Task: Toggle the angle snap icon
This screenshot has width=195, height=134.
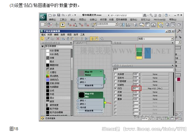Action: point(75,25)
